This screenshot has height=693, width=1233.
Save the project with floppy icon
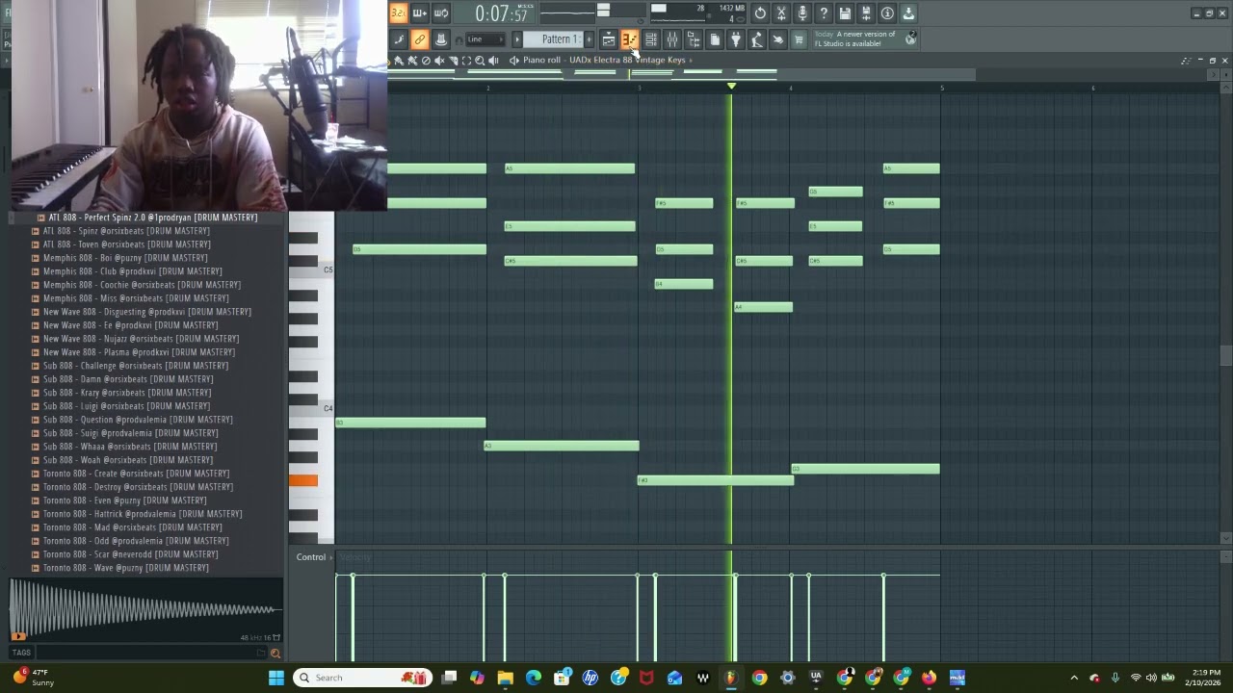(x=845, y=13)
